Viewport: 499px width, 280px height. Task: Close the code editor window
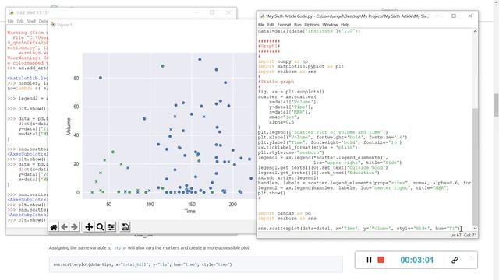[x=470, y=16]
